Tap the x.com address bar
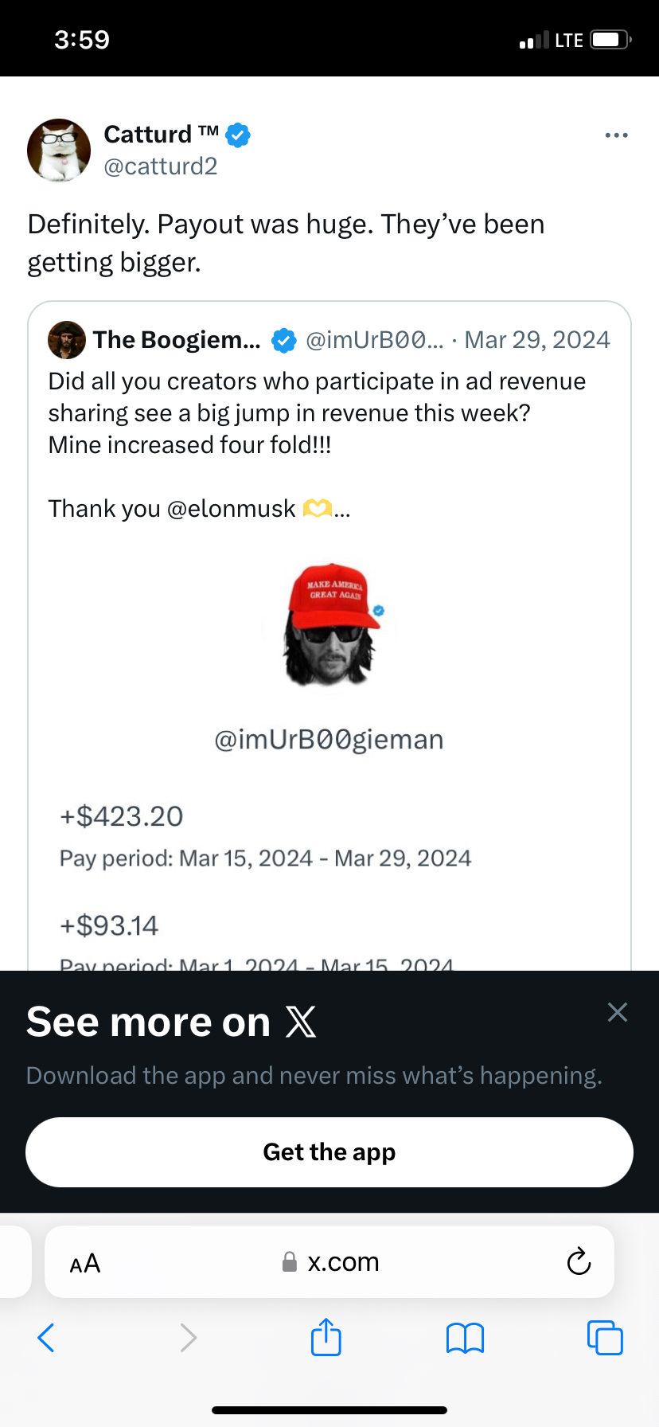This screenshot has height=1427, width=659. [331, 1262]
